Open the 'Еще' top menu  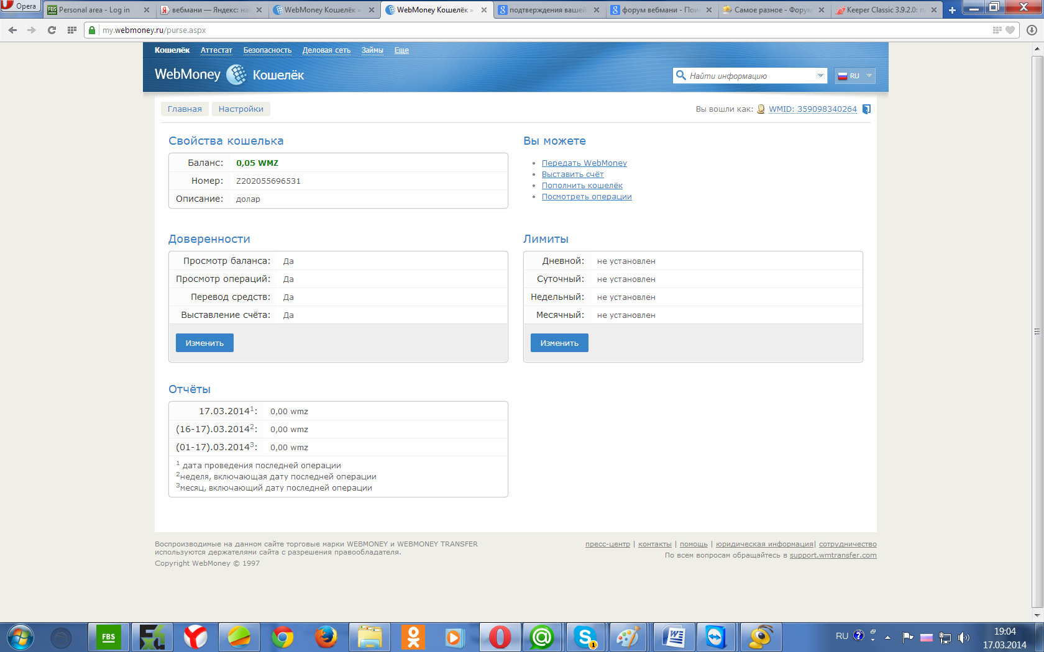coord(401,50)
